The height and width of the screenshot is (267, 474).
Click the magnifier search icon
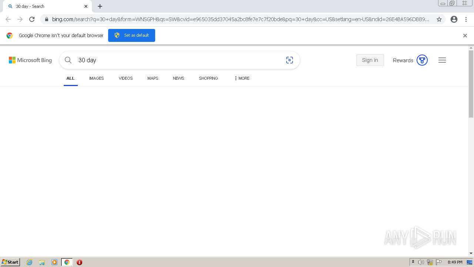point(68,60)
